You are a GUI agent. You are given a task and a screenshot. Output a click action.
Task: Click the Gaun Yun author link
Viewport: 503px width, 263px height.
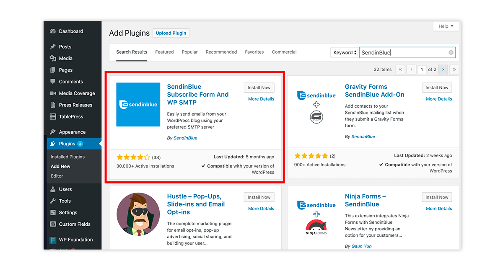click(x=362, y=247)
